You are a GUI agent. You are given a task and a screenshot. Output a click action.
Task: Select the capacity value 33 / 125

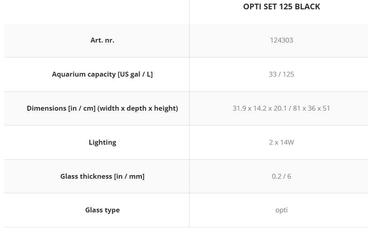[281, 74]
